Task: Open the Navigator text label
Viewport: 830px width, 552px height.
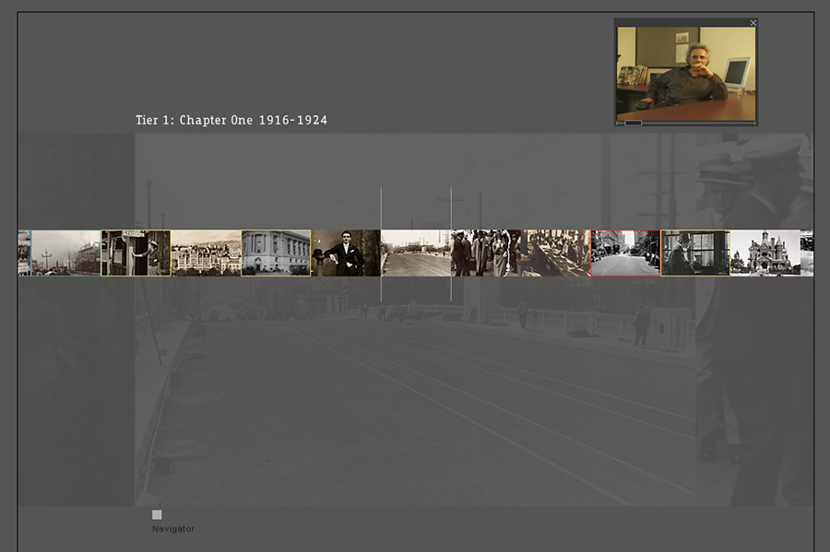Action: 173,529
